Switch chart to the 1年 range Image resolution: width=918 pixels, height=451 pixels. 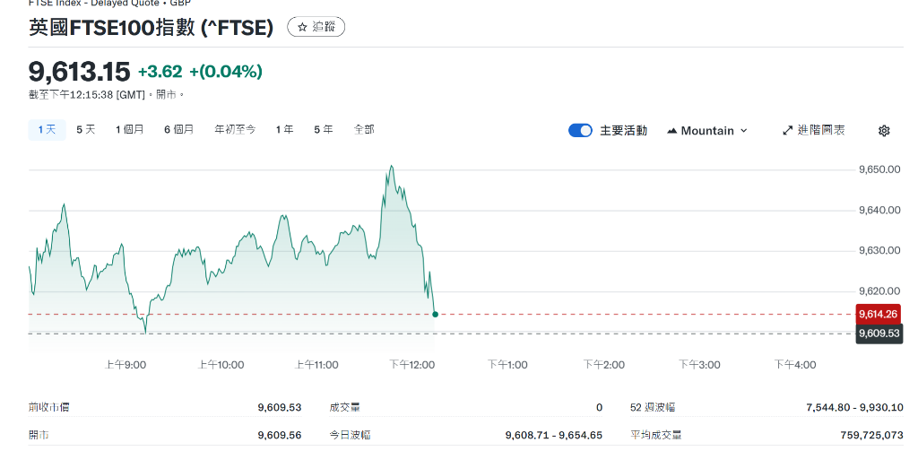tap(284, 130)
